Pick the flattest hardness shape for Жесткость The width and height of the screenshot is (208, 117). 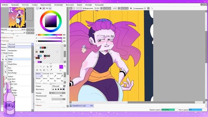coord(64,89)
